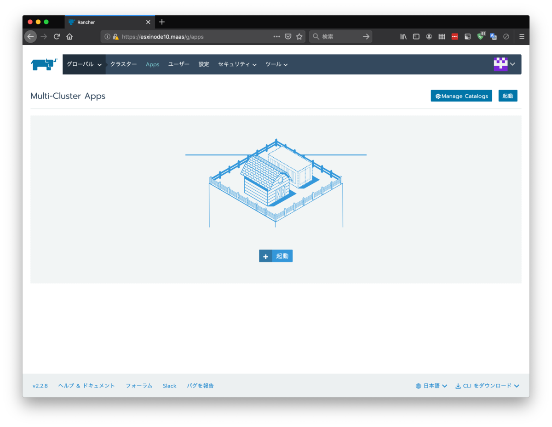Open the translate extension icon
Viewport: 552px width, 427px height.
pyautogui.click(x=493, y=36)
